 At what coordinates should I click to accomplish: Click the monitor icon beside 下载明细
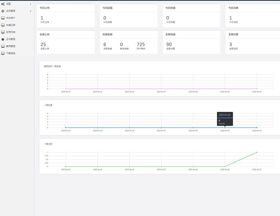pyautogui.click(x=3, y=53)
